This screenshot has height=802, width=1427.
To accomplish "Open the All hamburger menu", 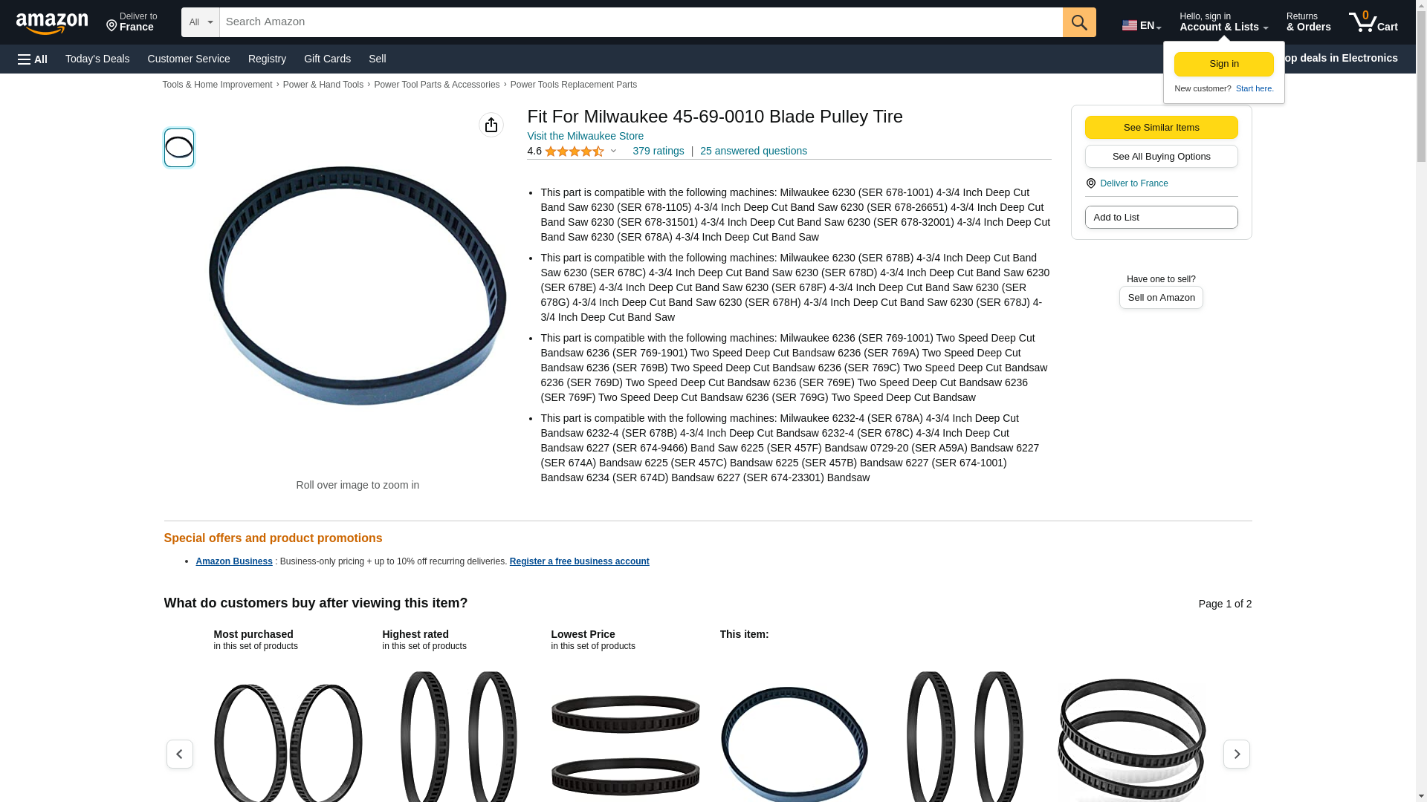I will (x=33, y=59).
